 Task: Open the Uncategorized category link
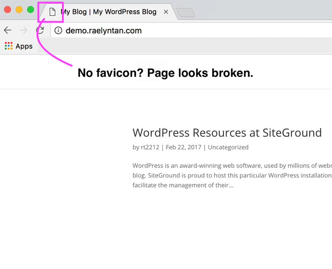[229, 147]
